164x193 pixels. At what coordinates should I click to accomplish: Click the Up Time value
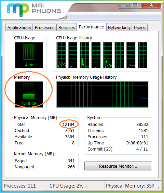point(137,143)
